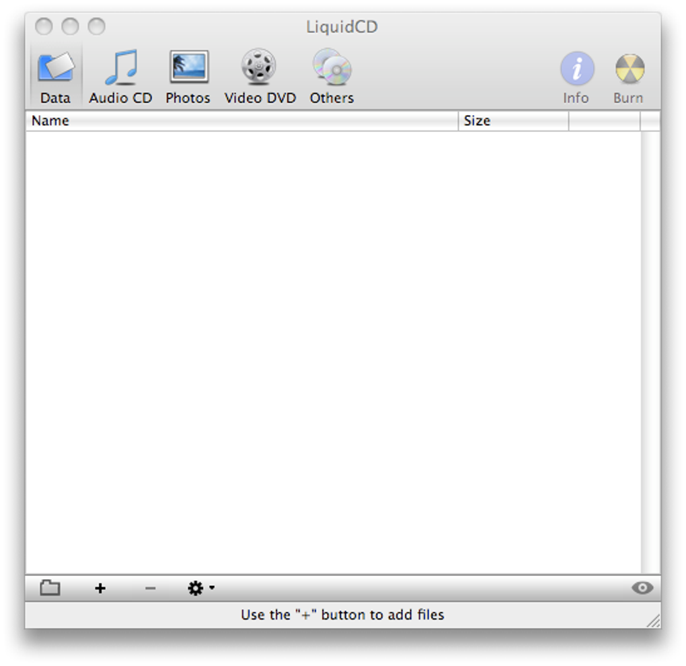This screenshot has width=686, height=666.
Task: Click the Burn radiation icon
Action: click(x=630, y=68)
